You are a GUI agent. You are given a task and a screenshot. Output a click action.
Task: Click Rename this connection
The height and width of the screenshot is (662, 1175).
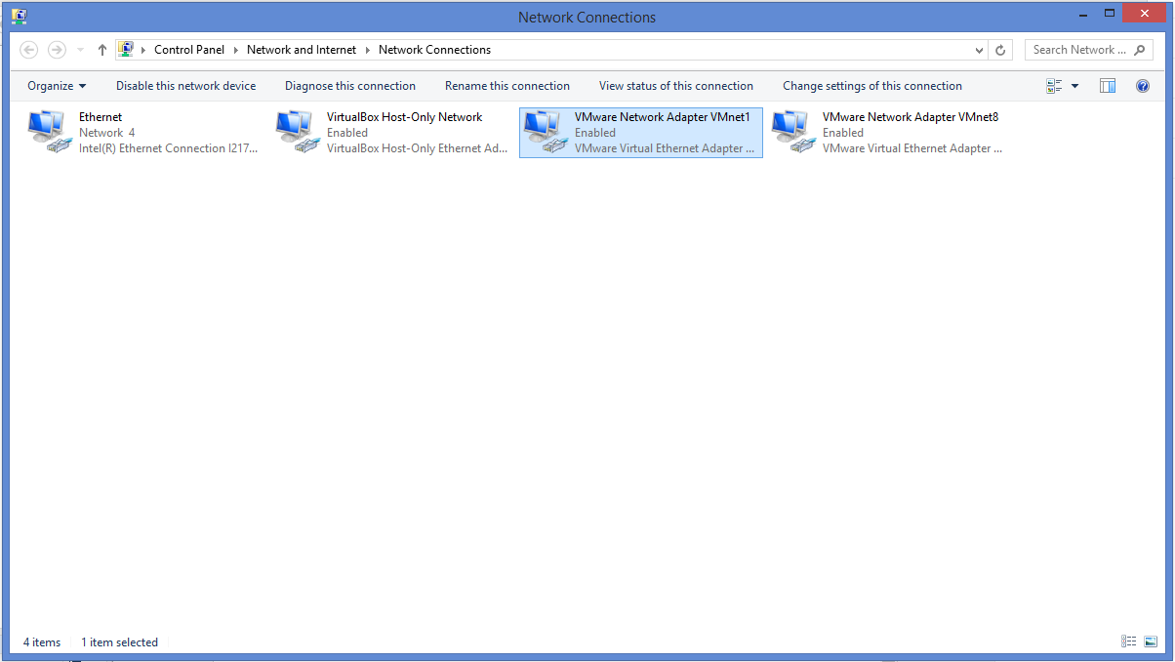click(507, 86)
